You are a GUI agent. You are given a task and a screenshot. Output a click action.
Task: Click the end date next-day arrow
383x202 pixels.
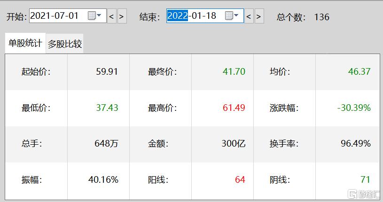click(259, 16)
